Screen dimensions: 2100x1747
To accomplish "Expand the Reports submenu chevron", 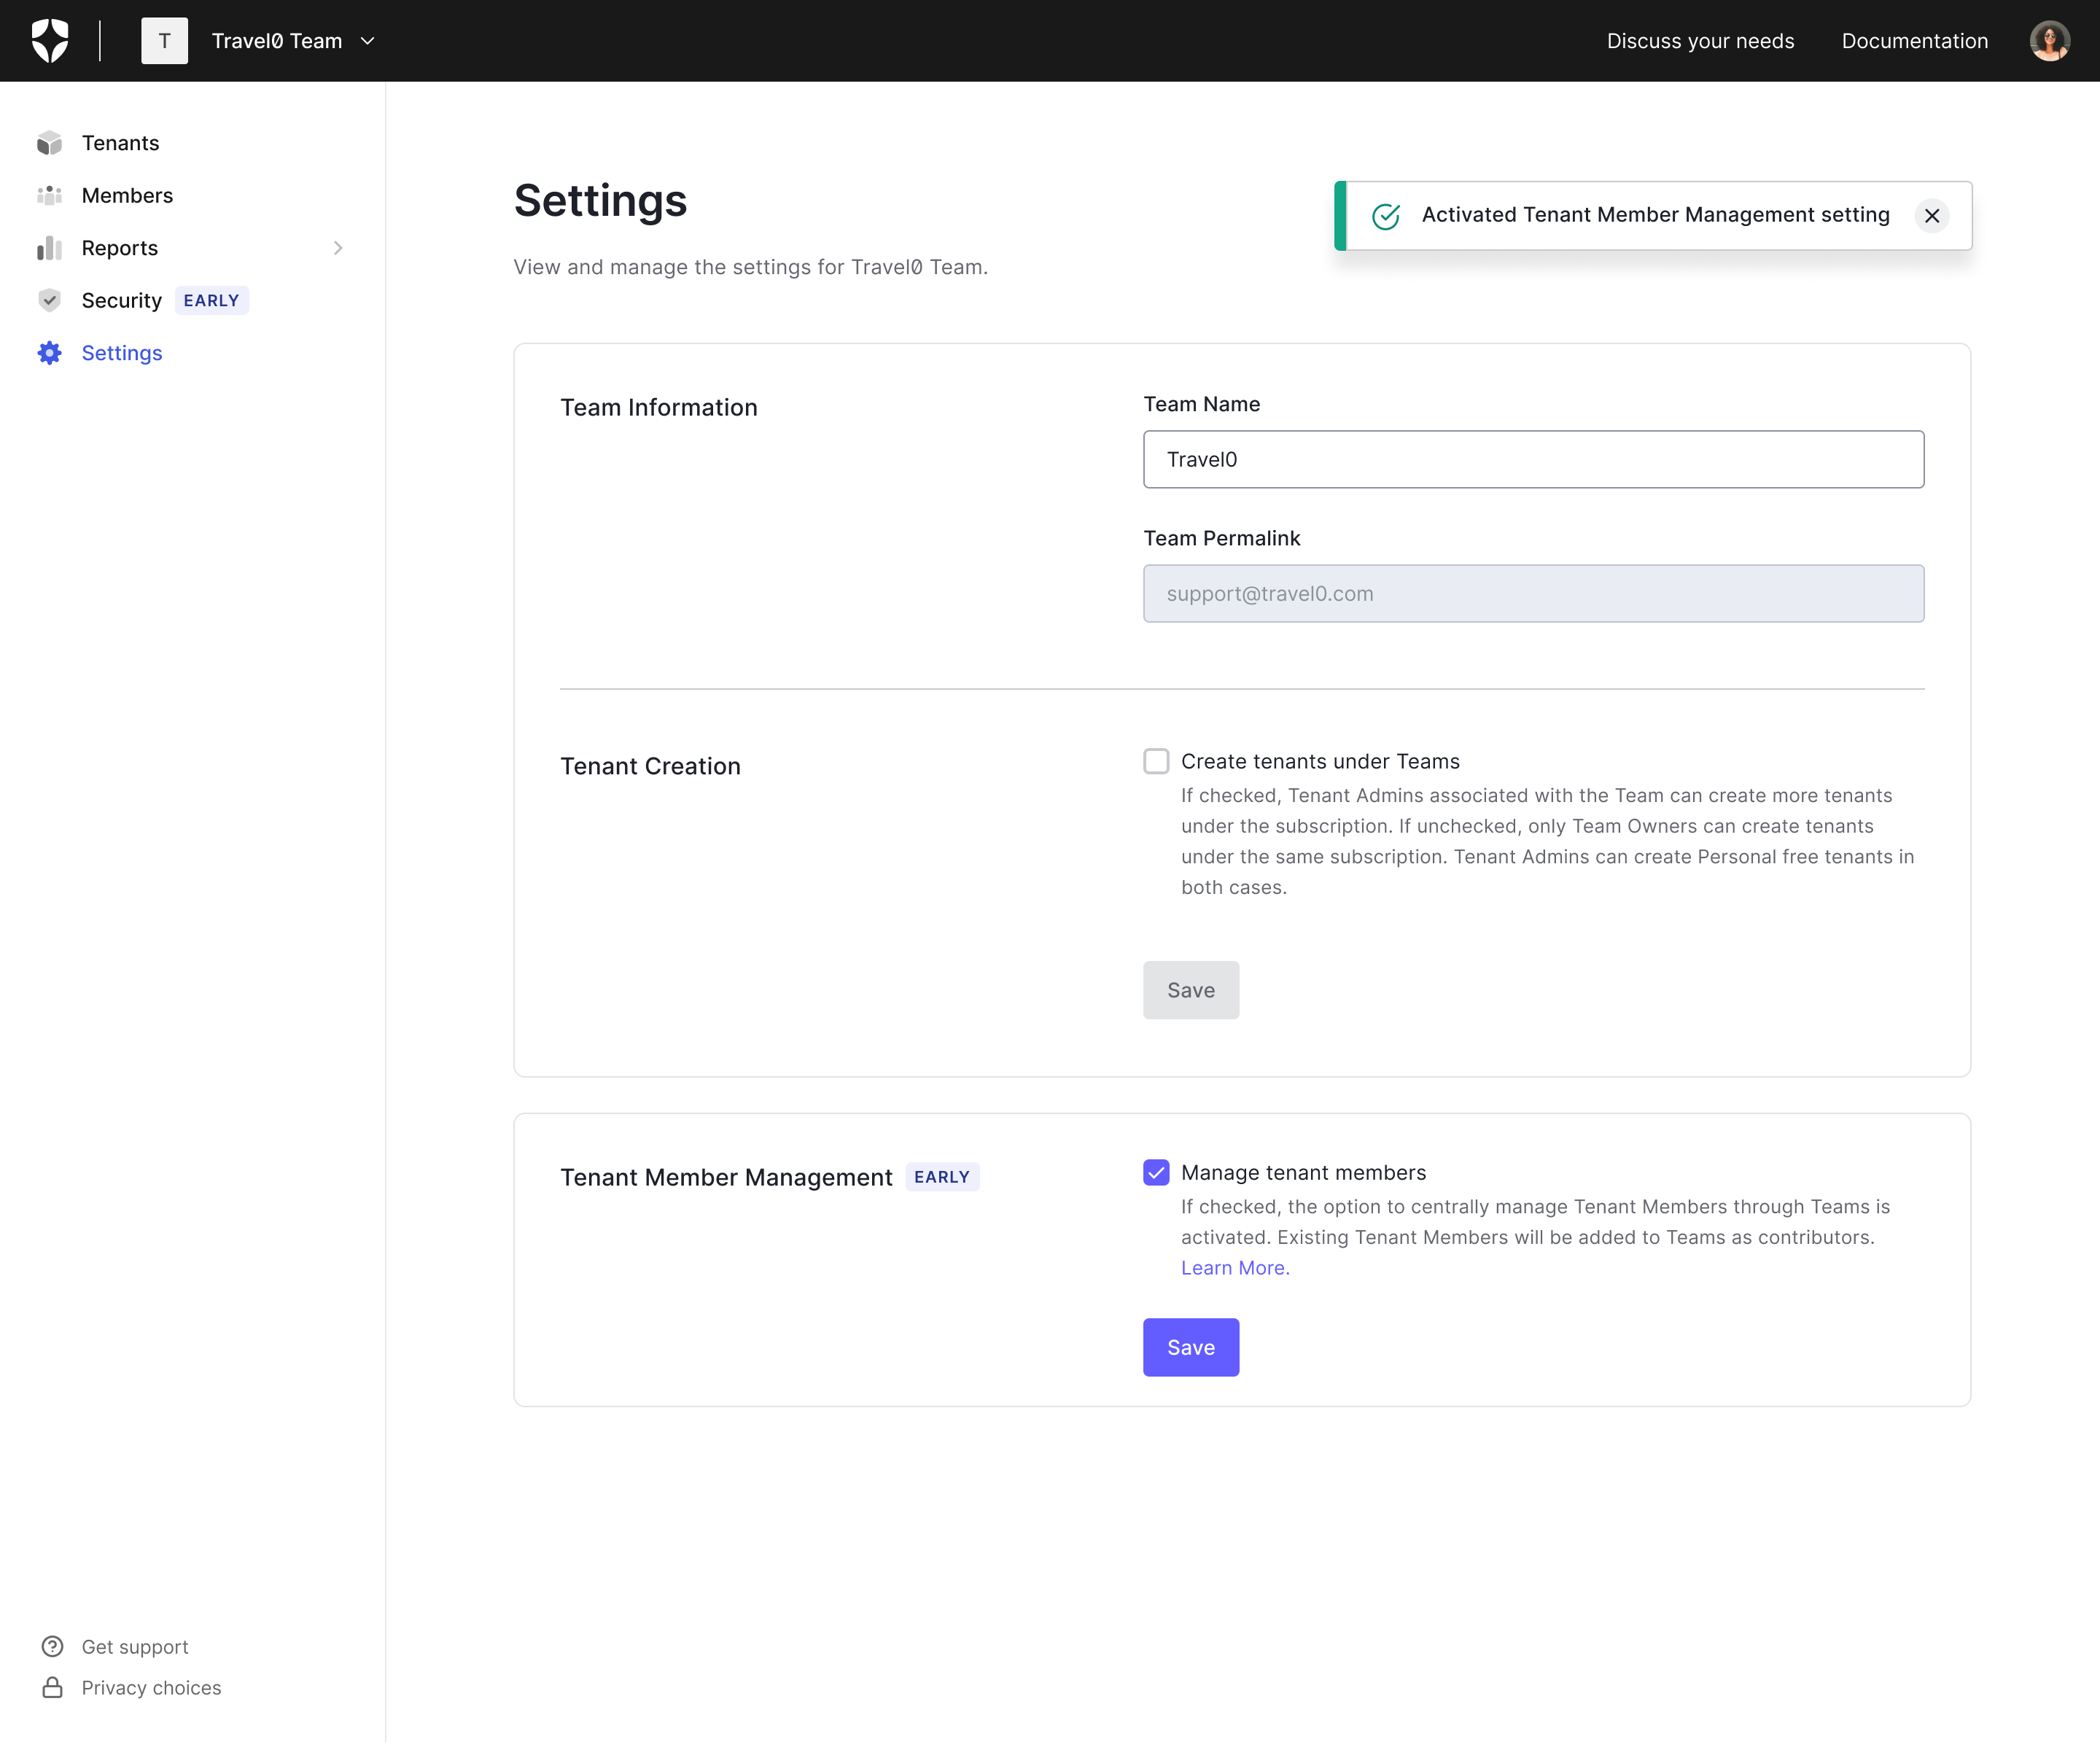I will (x=338, y=248).
